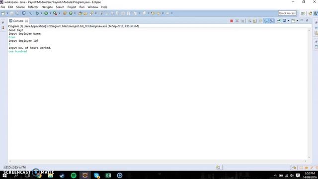Click the Debug bug icon in toolbar
The width and height of the screenshot is (318, 179).
[x=37, y=13]
